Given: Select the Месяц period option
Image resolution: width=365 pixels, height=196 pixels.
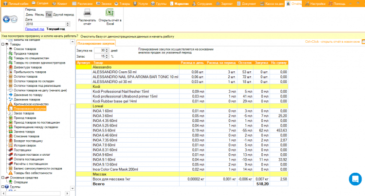Looking at the screenshot, I should [x=39, y=15].
